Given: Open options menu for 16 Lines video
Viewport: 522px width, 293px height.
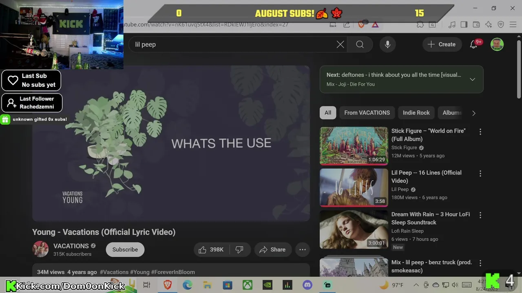Looking at the screenshot, I should [x=480, y=174].
